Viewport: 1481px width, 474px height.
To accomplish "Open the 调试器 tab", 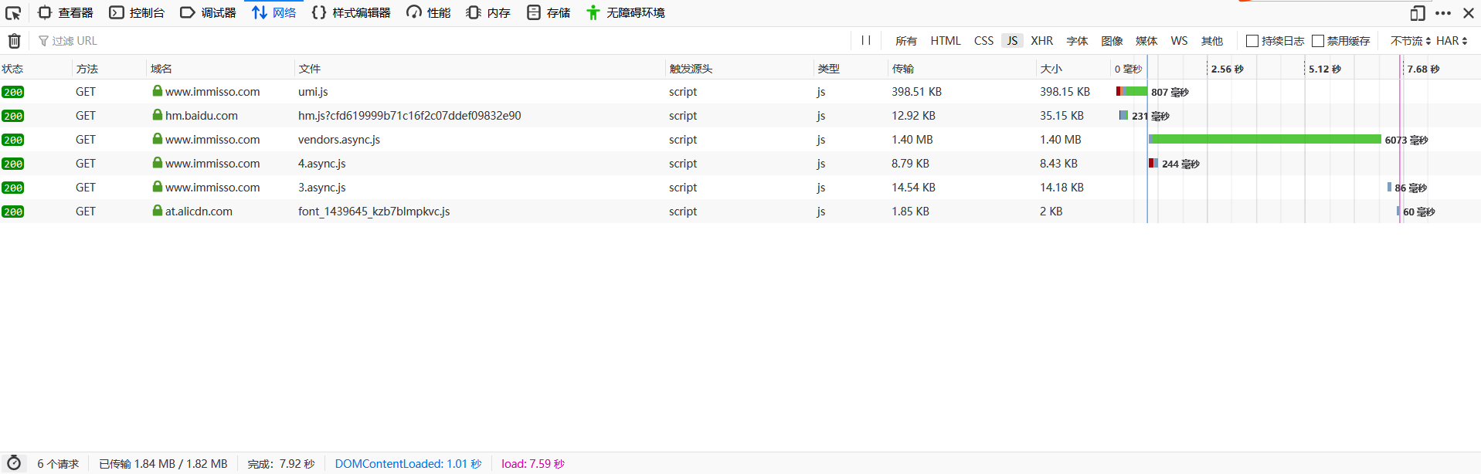I will pyautogui.click(x=209, y=13).
